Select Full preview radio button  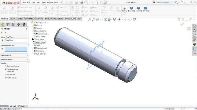tap(6, 75)
